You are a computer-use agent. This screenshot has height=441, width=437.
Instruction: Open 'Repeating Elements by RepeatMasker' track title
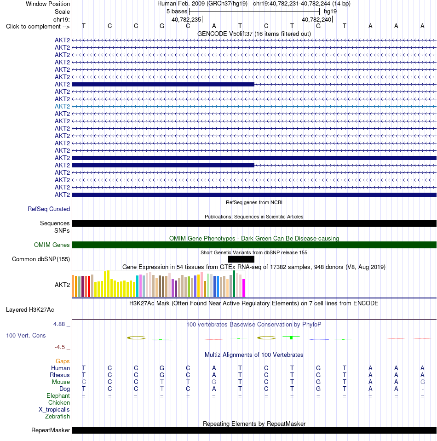pos(254,424)
